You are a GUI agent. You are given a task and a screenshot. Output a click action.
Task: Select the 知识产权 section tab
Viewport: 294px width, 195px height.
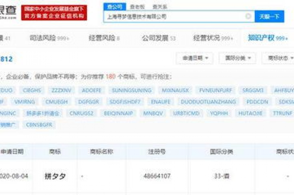[268, 38]
